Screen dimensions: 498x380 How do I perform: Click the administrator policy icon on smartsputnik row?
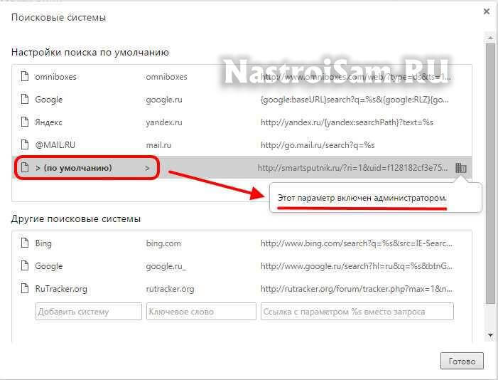(x=461, y=168)
